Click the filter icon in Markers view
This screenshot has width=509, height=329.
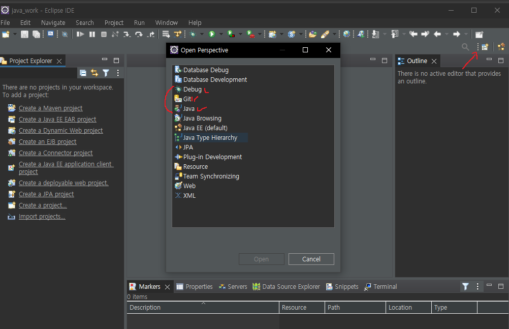(x=465, y=286)
